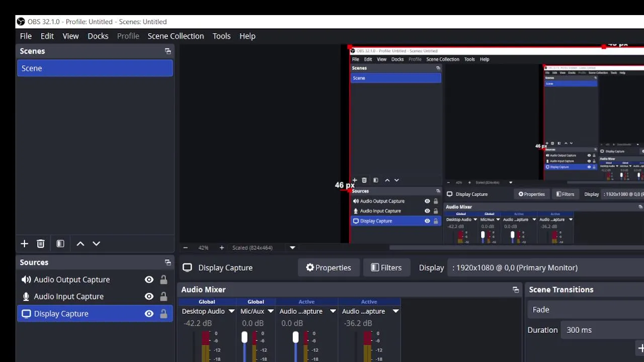Image resolution: width=644 pixels, height=362 pixels.
Task: Click the Desktop Audio channel label
Action: (x=203, y=311)
